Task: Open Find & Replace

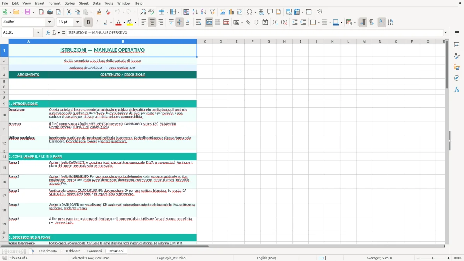Action: pyautogui.click(x=143, y=12)
